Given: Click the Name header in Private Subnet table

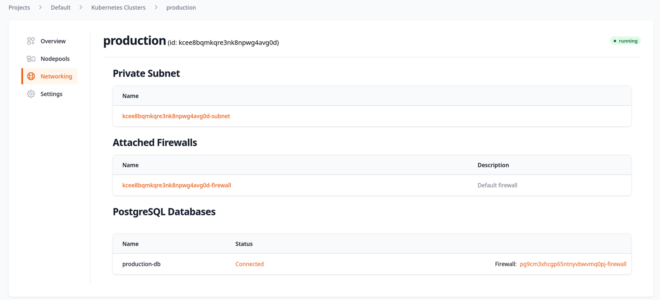Looking at the screenshot, I should tap(130, 96).
